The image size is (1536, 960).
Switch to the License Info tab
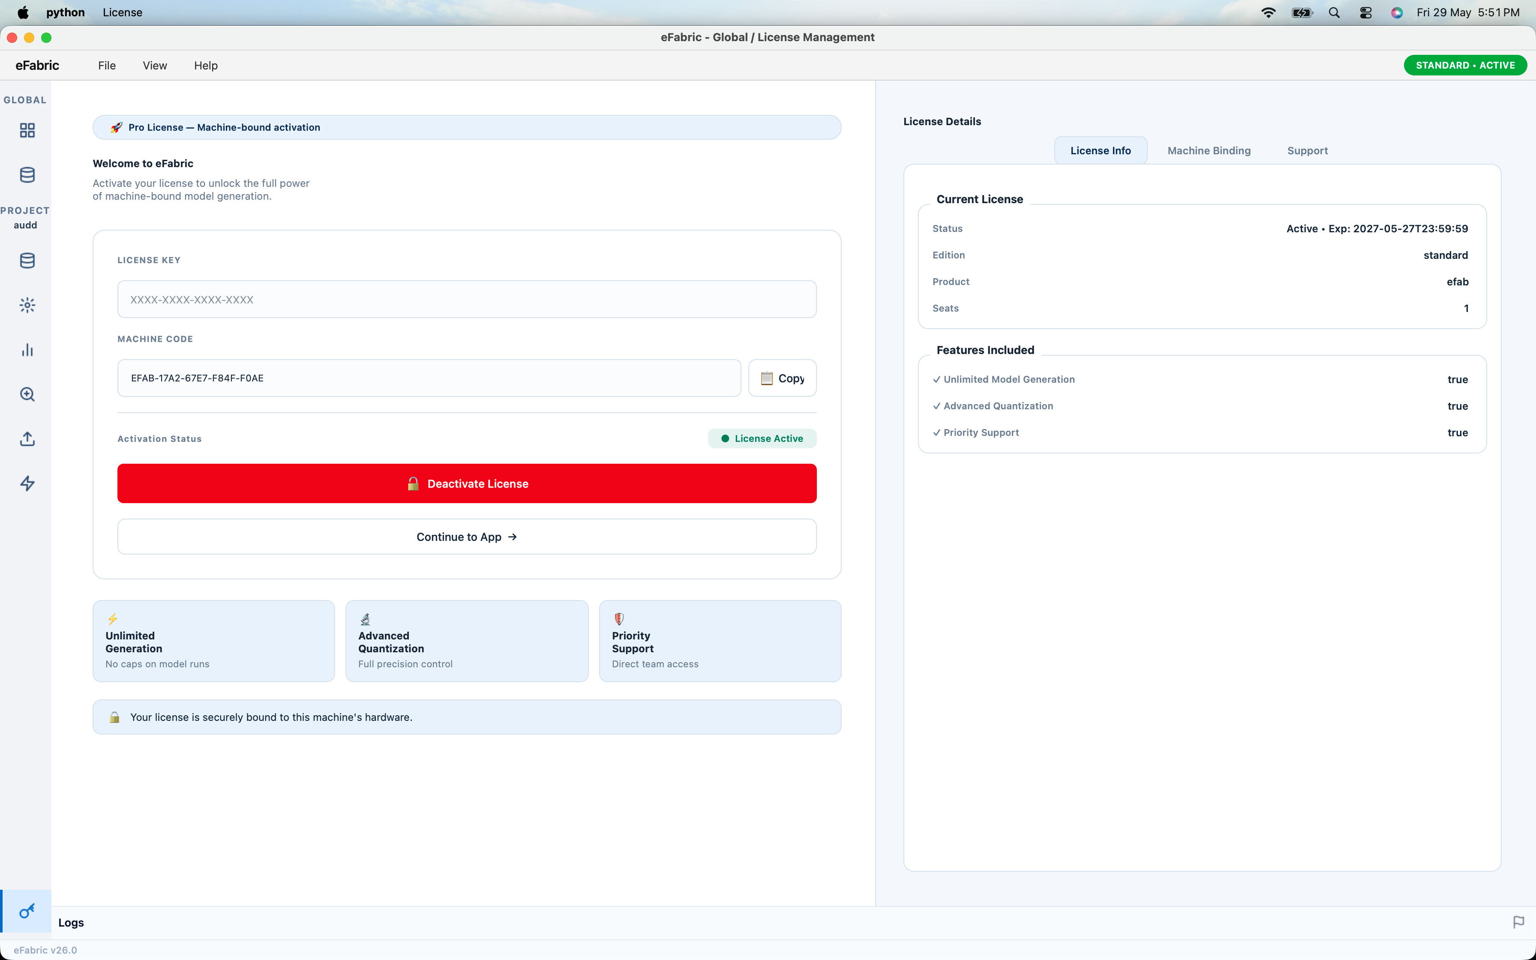pyautogui.click(x=1101, y=150)
